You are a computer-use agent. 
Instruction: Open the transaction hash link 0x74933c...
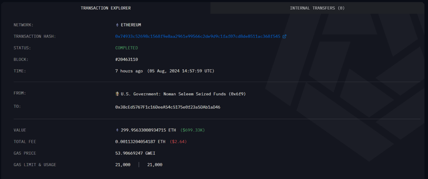click(x=198, y=37)
